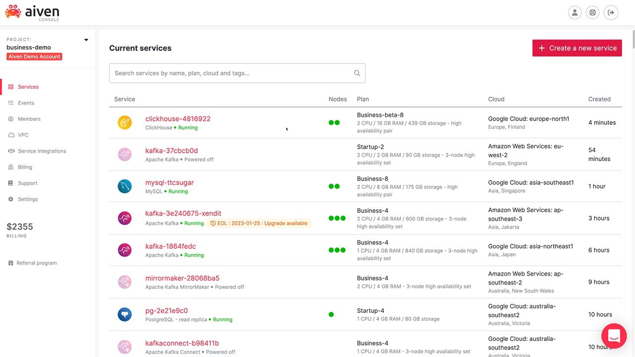Click the Support sidebar icon

[11, 183]
